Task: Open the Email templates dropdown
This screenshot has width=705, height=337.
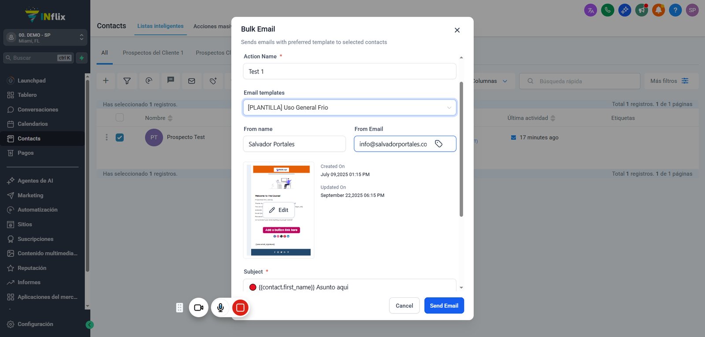Action: [350, 107]
